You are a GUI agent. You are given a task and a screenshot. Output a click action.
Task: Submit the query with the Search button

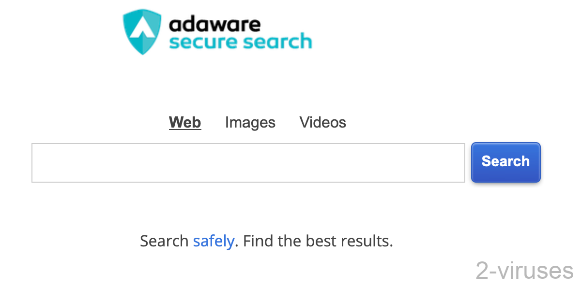tap(506, 162)
